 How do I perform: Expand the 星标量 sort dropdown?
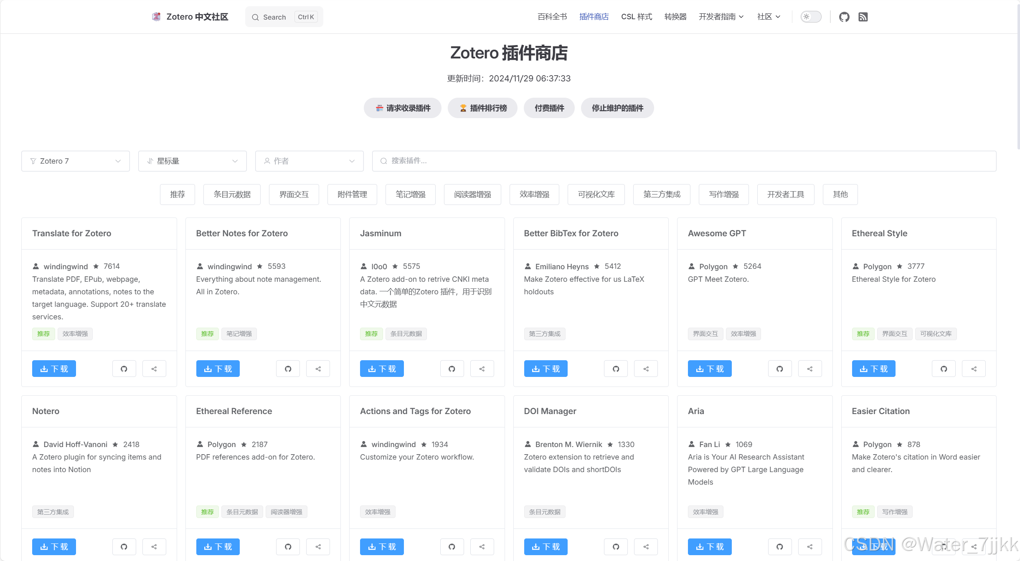pos(193,161)
